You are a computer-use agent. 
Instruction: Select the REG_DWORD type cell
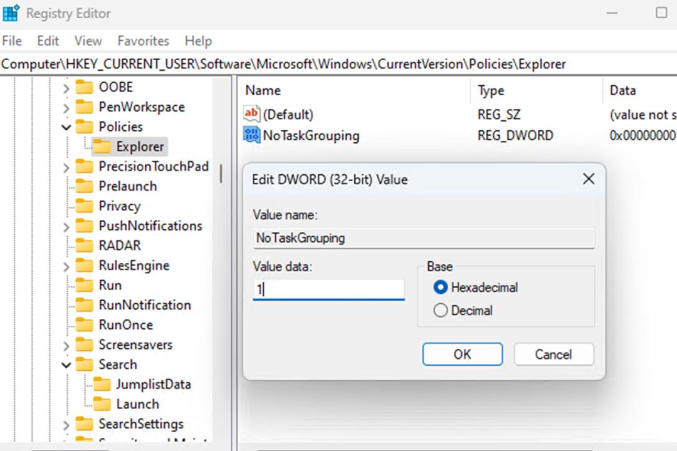515,135
